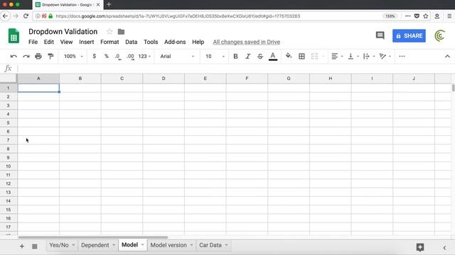
Task: Open the fill color picker
Action: (x=289, y=56)
